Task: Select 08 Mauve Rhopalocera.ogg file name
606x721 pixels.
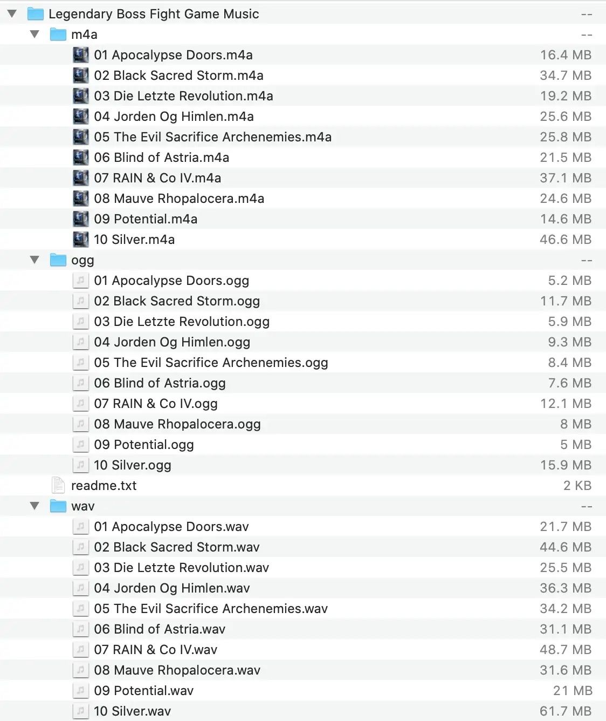Action: coord(177,424)
